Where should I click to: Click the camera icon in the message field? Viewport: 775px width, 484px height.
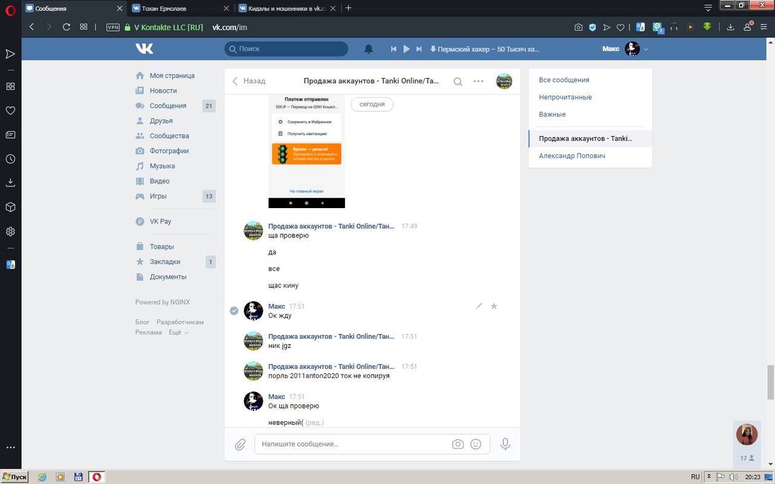(458, 444)
